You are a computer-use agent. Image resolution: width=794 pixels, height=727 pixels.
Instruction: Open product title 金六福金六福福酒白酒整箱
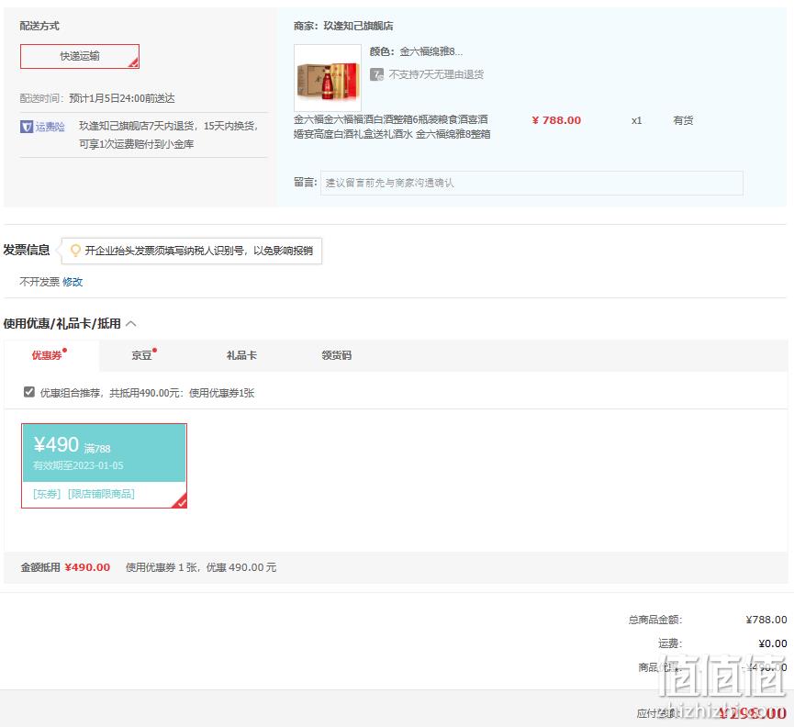[x=391, y=127]
